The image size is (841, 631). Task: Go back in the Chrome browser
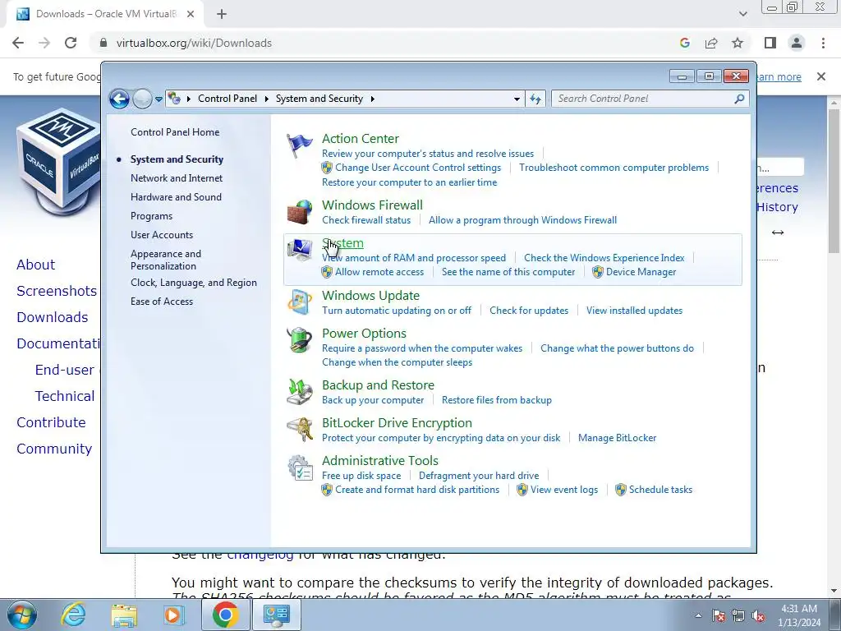(x=18, y=43)
